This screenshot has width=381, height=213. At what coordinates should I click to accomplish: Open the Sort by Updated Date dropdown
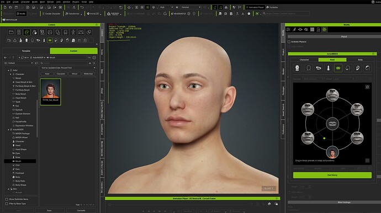(x=68, y=68)
